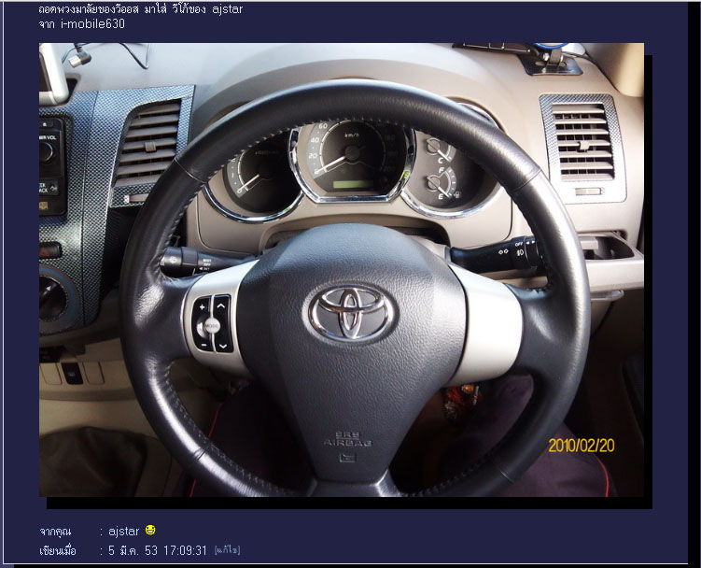Click the author name ajstar in footer
The image size is (701, 568).
pos(124,532)
